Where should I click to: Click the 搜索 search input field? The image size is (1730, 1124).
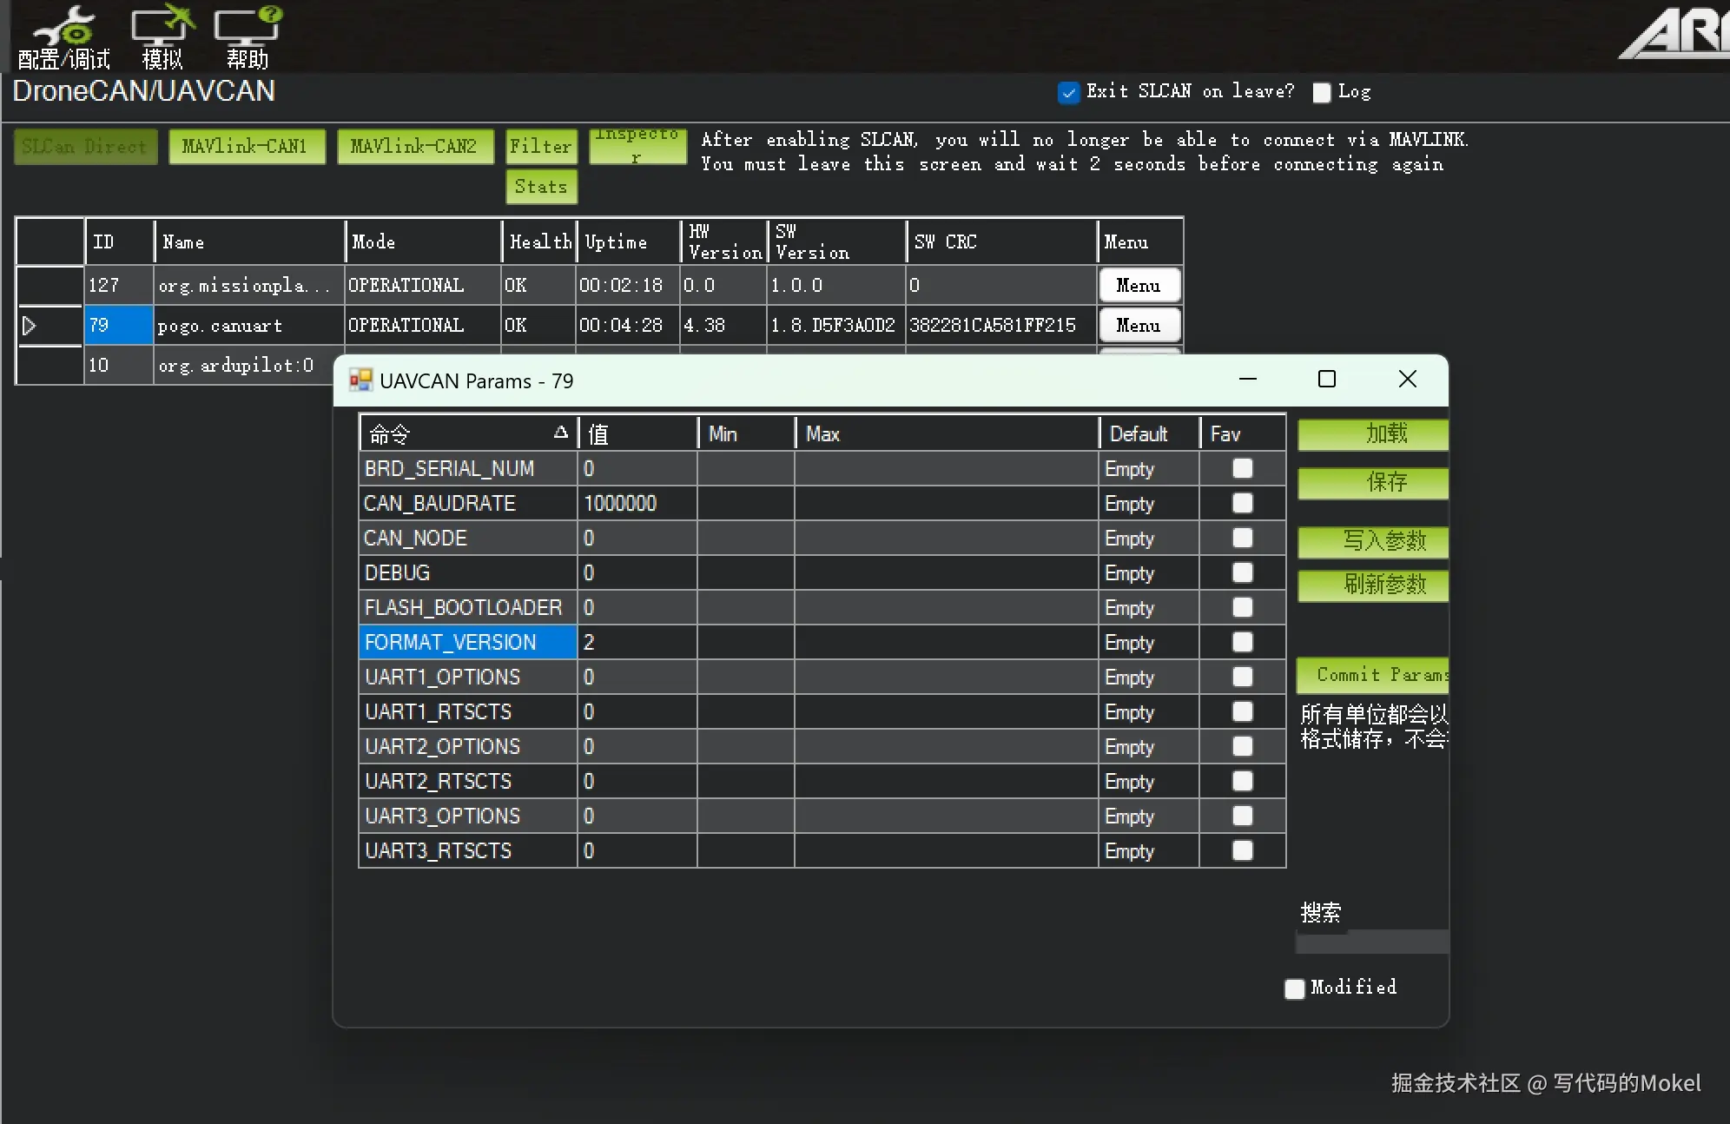click(1372, 942)
